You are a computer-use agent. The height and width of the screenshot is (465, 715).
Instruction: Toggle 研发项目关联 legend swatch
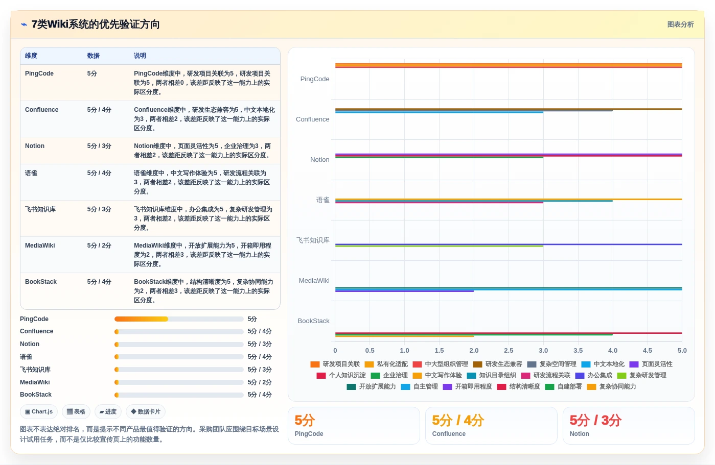(x=315, y=364)
